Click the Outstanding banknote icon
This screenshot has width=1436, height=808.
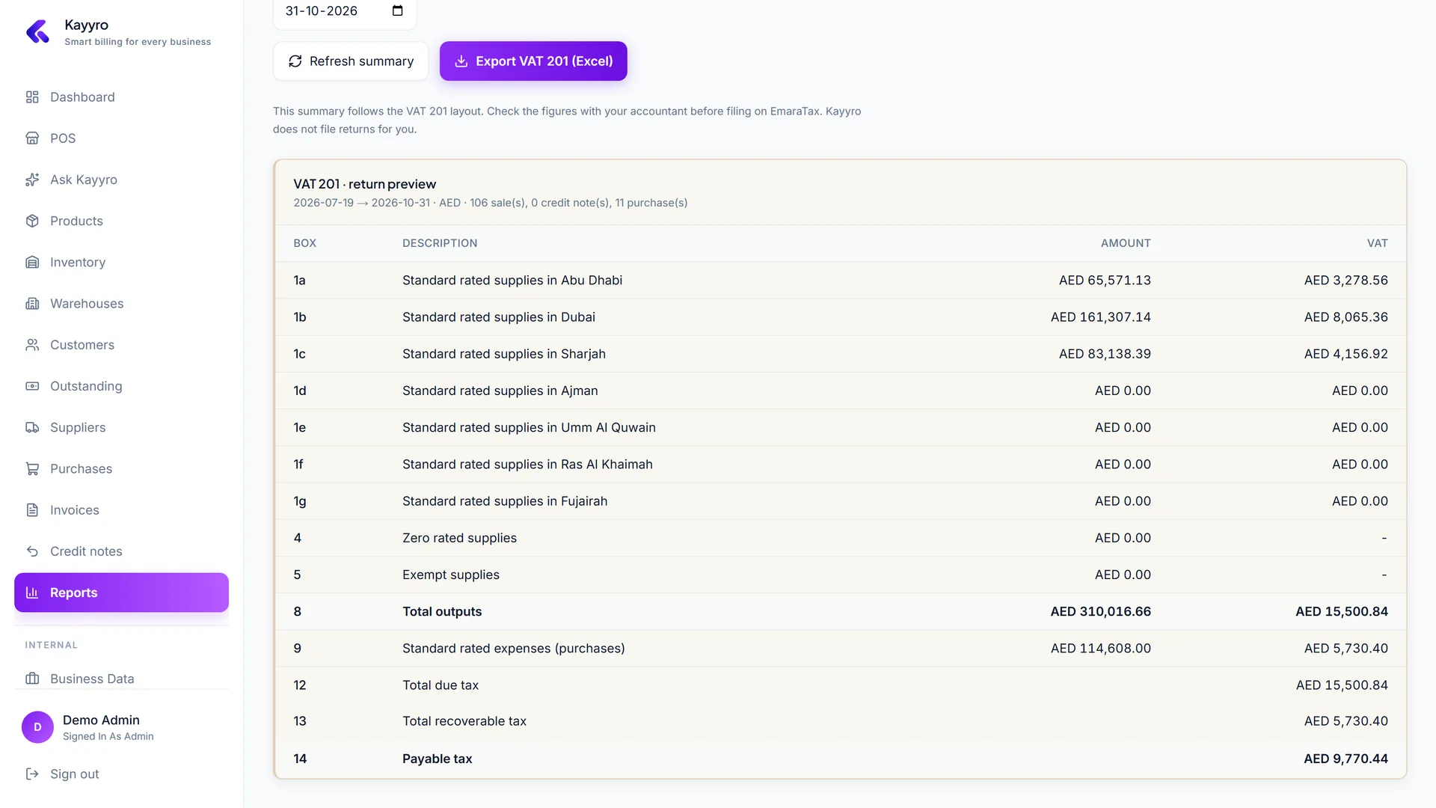pos(32,386)
